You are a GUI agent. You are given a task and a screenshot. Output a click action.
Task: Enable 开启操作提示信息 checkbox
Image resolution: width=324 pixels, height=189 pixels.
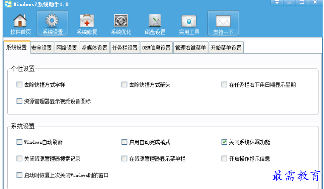pos(224,159)
